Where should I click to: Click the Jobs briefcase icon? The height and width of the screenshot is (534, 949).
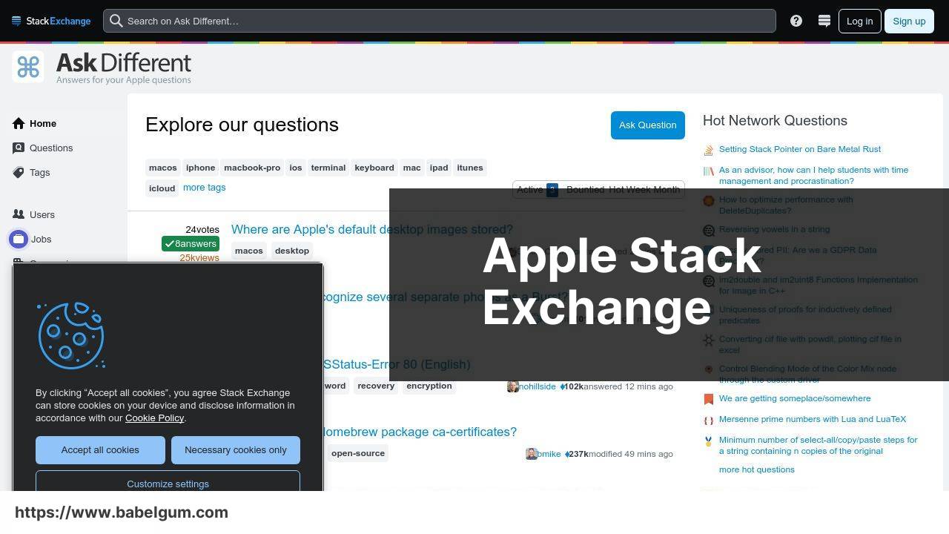[19, 239]
